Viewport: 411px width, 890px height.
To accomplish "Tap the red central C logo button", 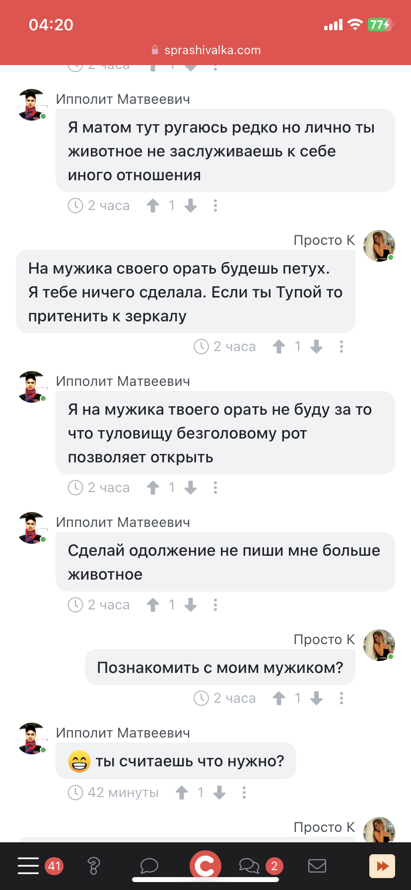I will click(x=205, y=866).
